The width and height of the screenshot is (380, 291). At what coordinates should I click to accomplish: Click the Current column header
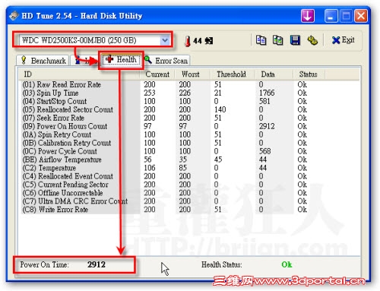(x=157, y=74)
